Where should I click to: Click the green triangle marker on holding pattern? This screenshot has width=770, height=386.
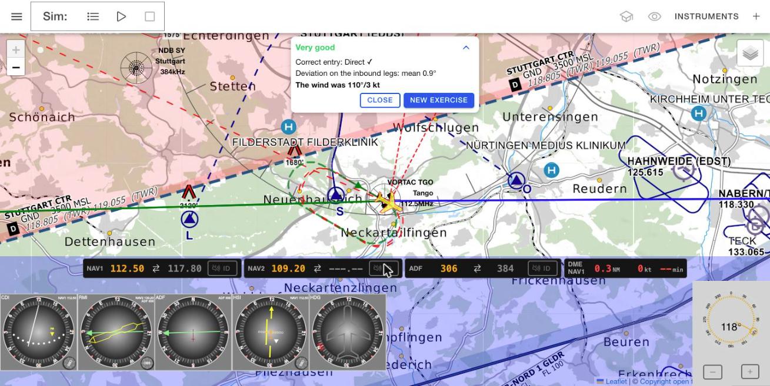click(358, 186)
